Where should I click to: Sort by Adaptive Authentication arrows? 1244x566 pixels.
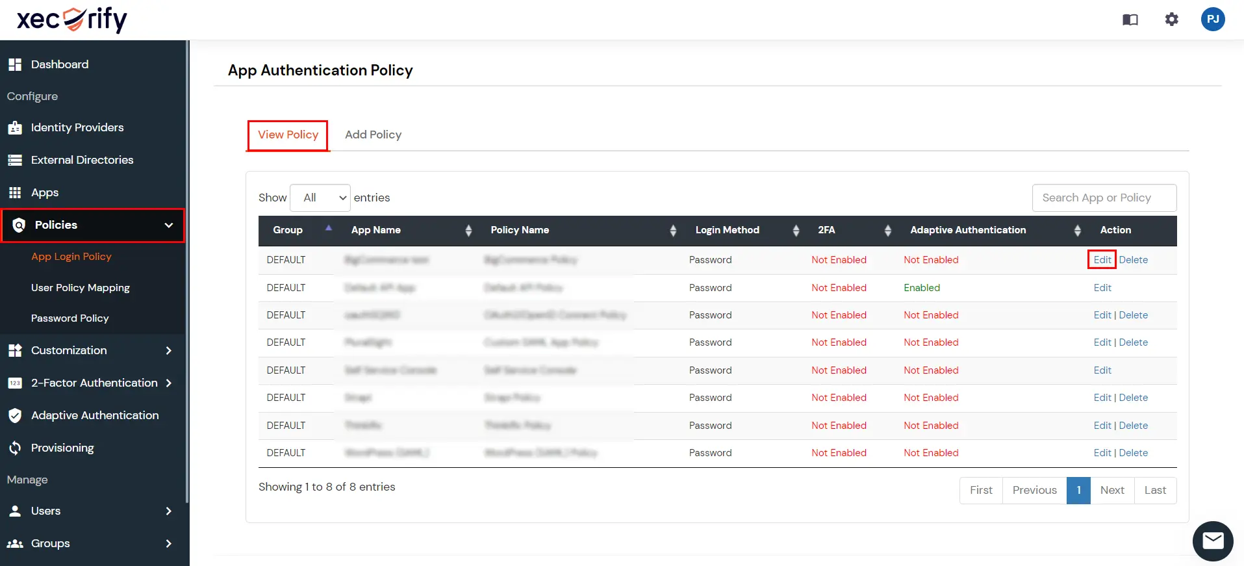pyautogui.click(x=1078, y=230)
